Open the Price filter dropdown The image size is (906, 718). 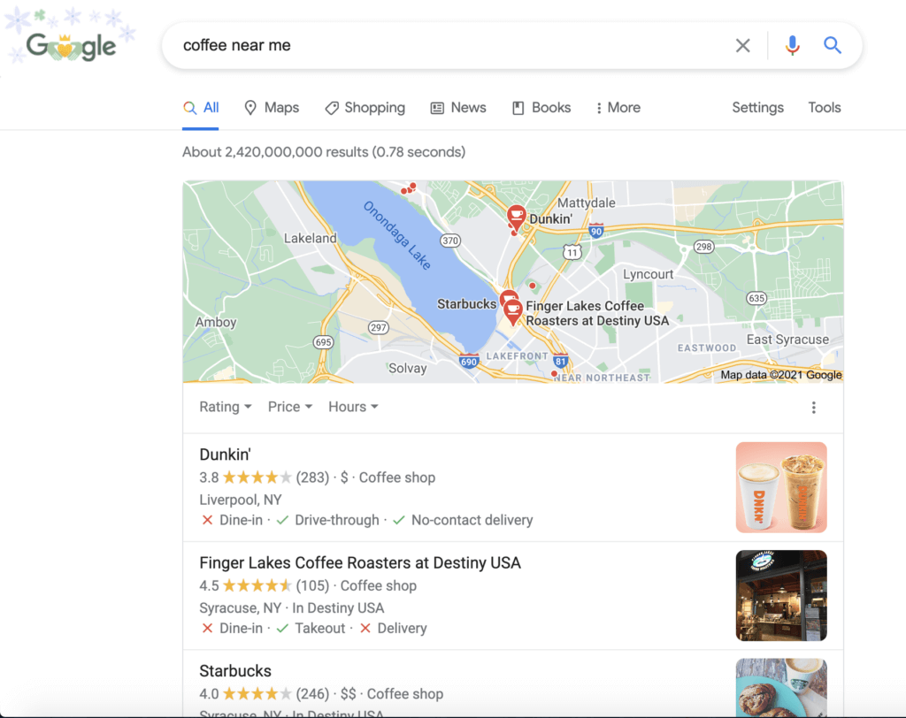[289, 407]
